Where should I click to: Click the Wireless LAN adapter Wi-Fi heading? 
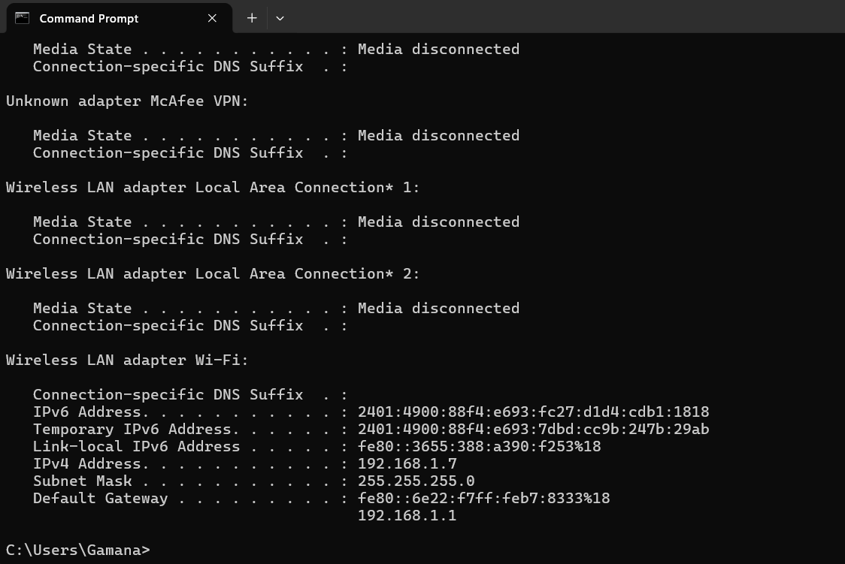coord(126,360)
